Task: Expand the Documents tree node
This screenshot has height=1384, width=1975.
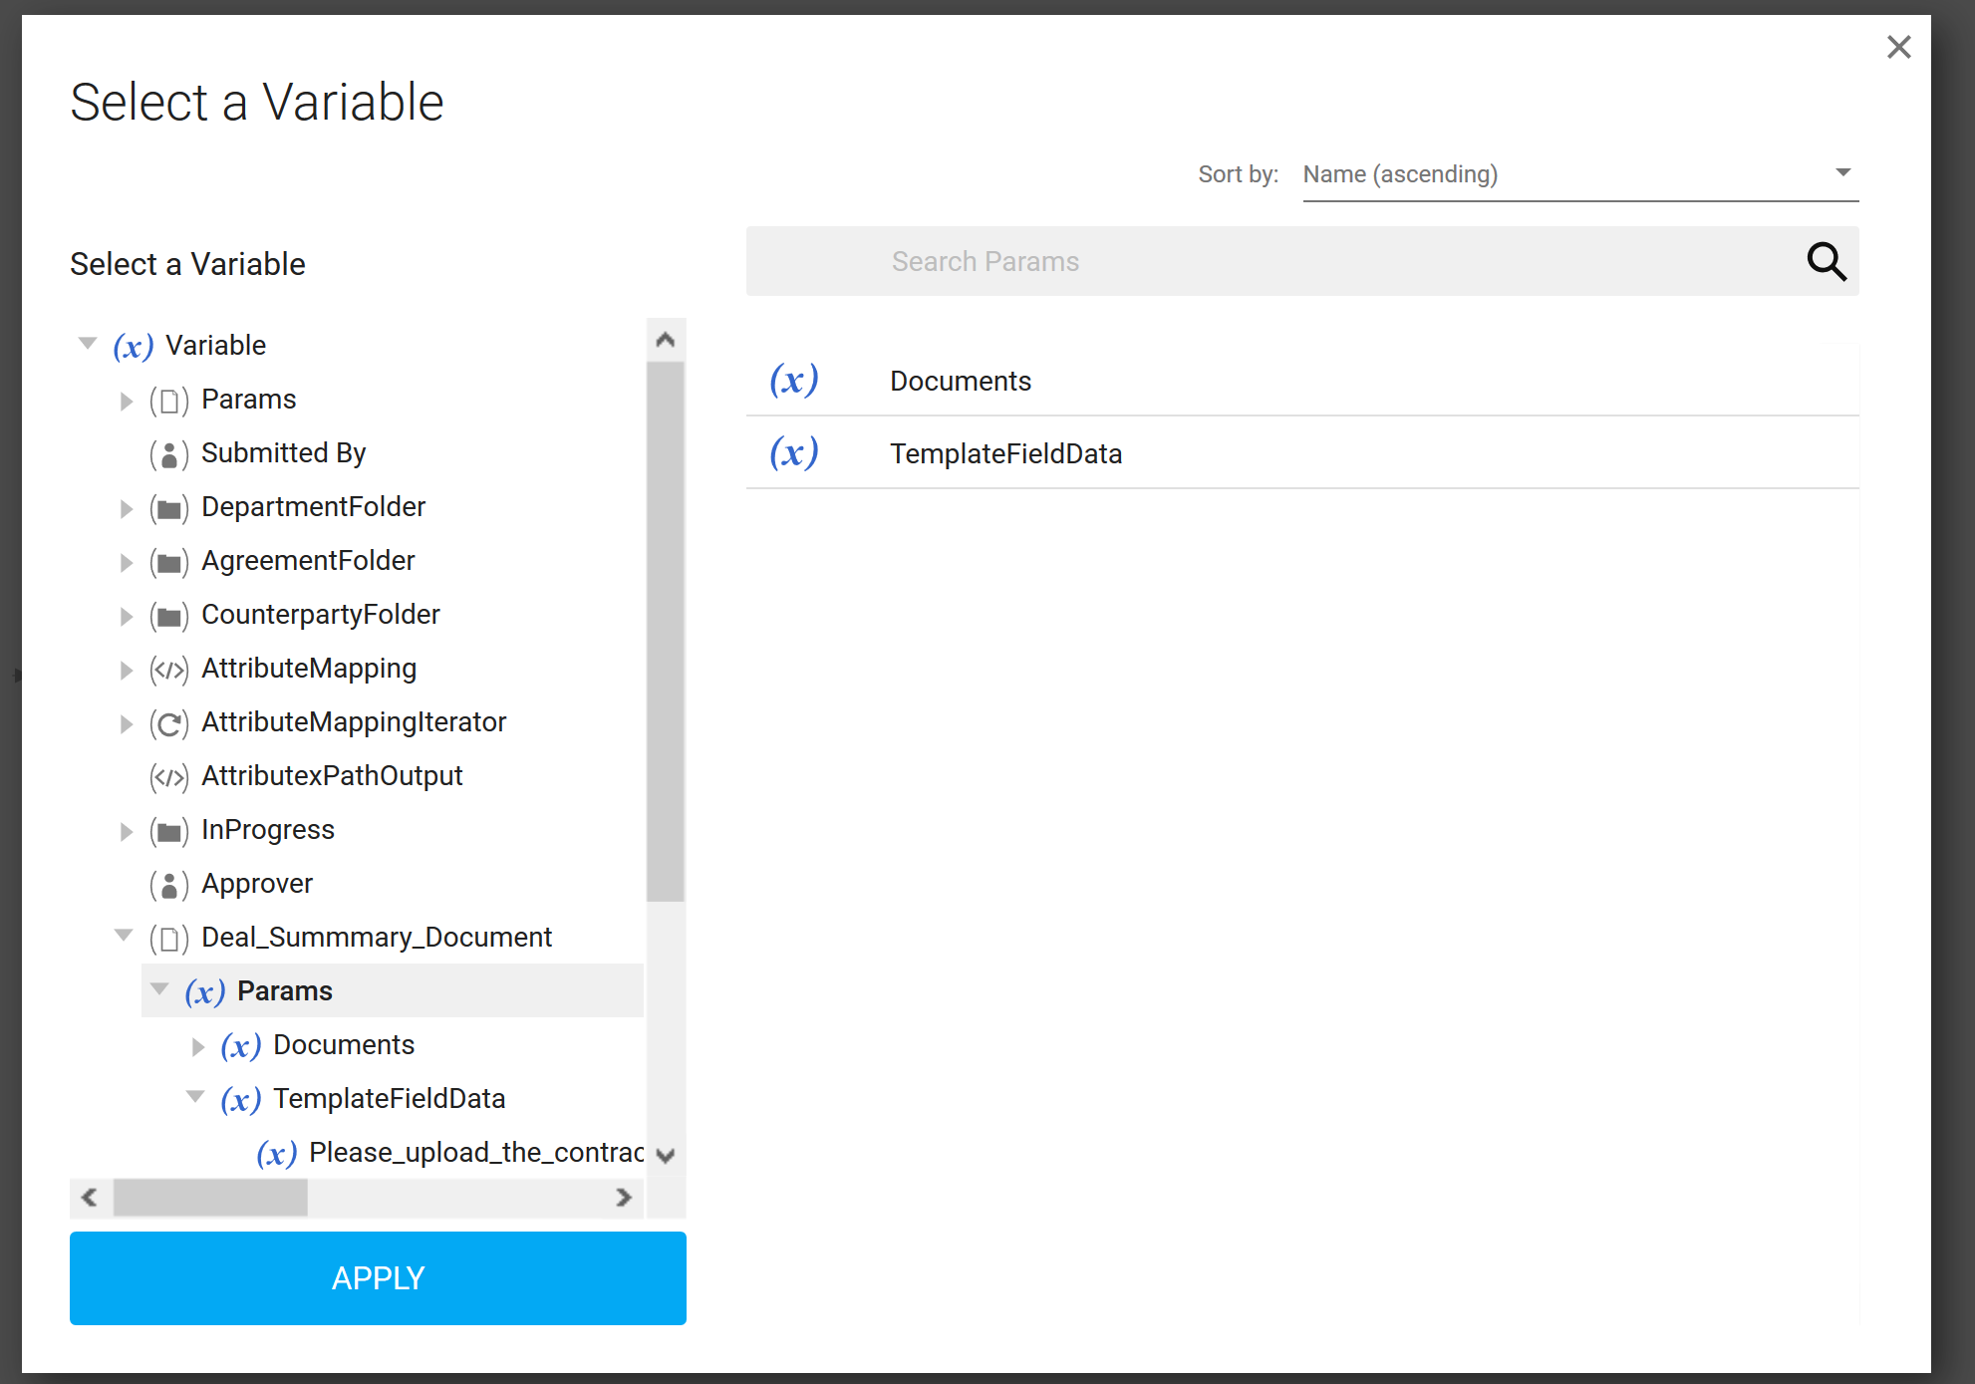Action: pyautogui.click(x=197, y=1046)
